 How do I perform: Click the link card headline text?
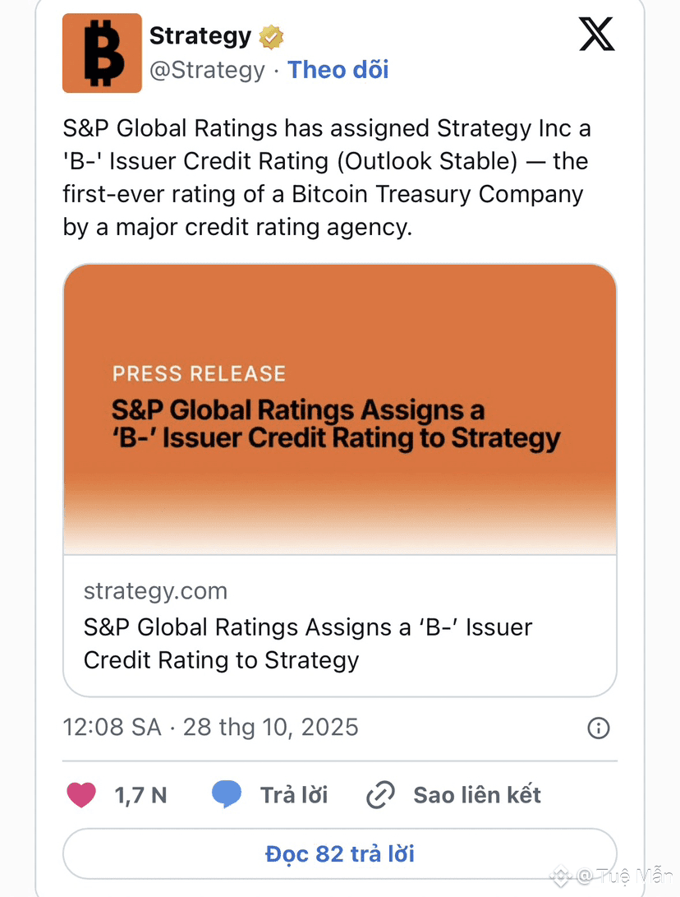[307, 643]
